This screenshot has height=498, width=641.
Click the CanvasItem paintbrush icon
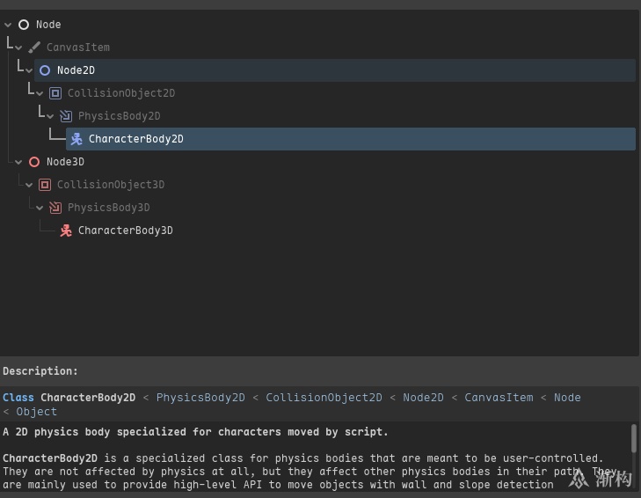click(x=34, y=48)
